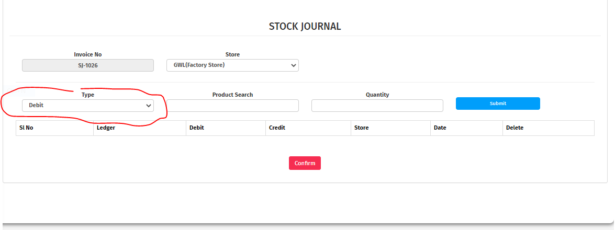Viewport: 615px width, 230px height.
Task: Click the STOCK JOURNAL page title
Action: 305,26
